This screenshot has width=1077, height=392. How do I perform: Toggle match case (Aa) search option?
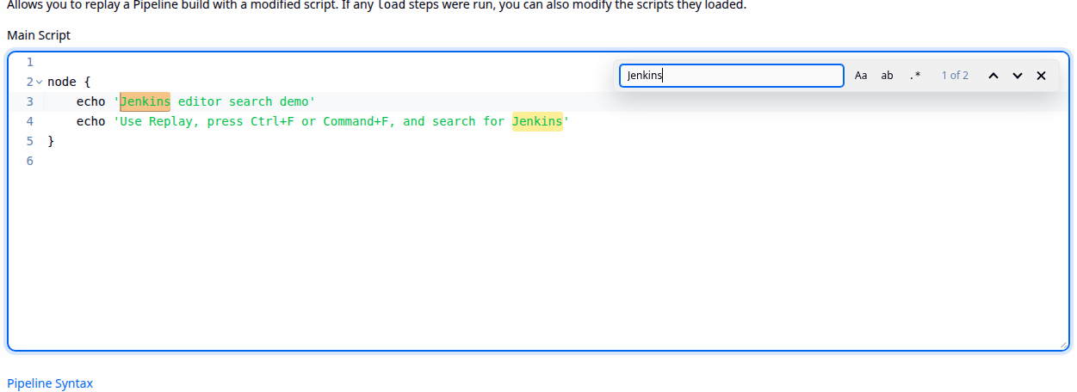(861, 76)
